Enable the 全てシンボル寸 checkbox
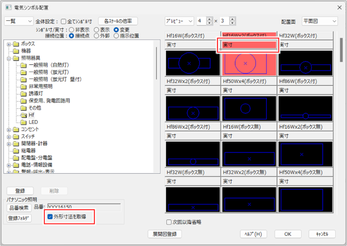347x246 pixels. click(63, 21)
